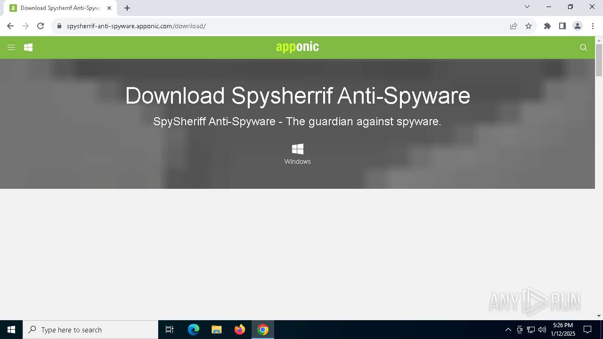Open the network status tray icon

coord(531,330)
